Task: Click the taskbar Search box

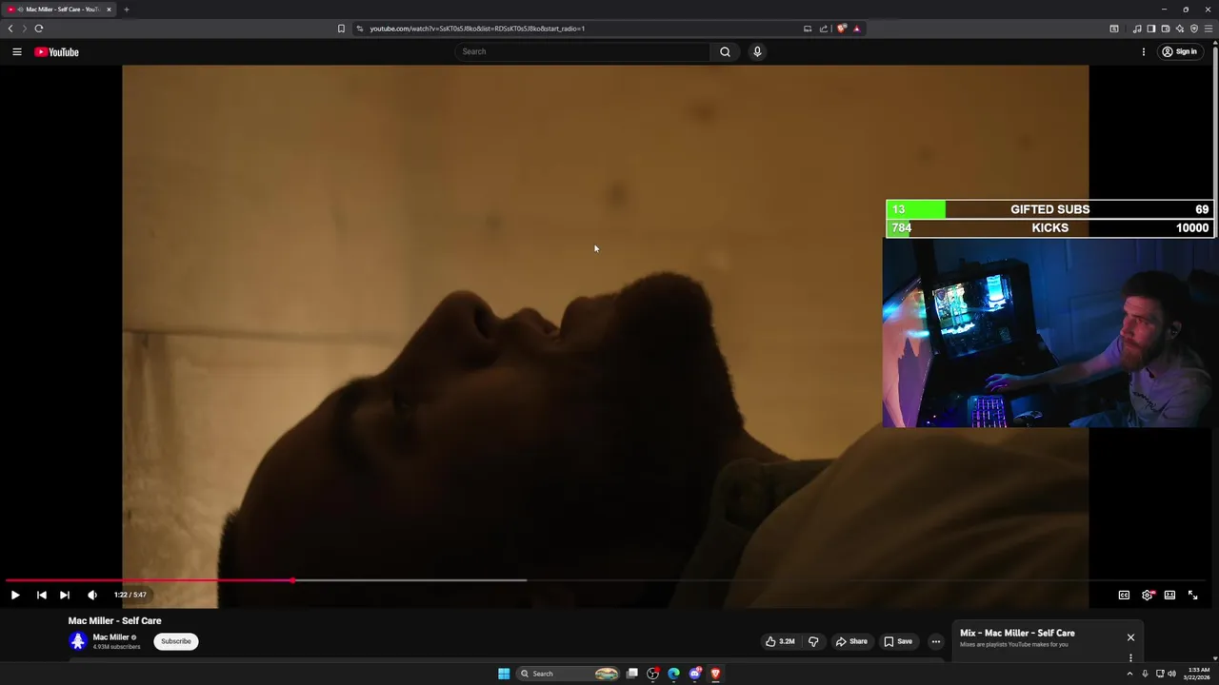Action: click(x=569, y=674)
